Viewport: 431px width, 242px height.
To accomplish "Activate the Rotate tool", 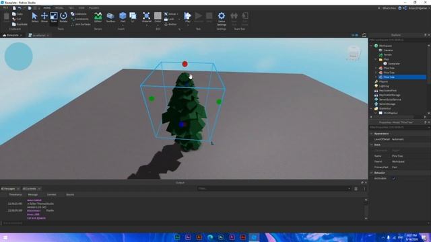I will point(63,17).
